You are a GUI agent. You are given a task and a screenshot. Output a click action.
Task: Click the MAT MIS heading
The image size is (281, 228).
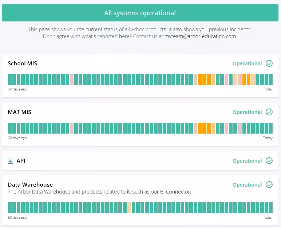pyautogui.click(x=20, y=112)
